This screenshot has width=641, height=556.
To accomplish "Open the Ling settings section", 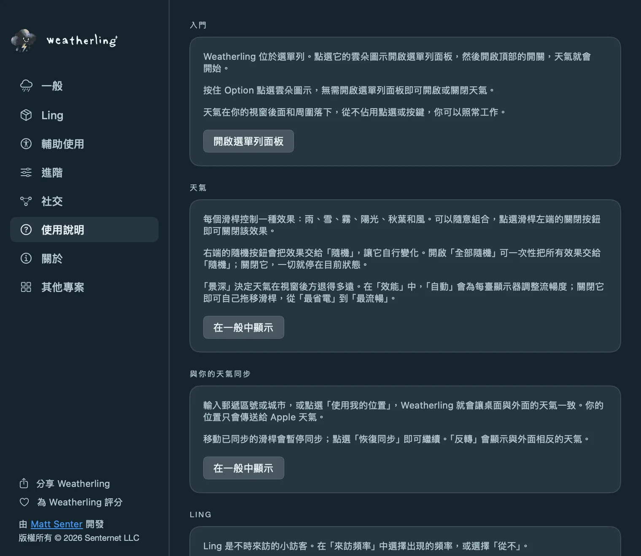I will 84,115.
